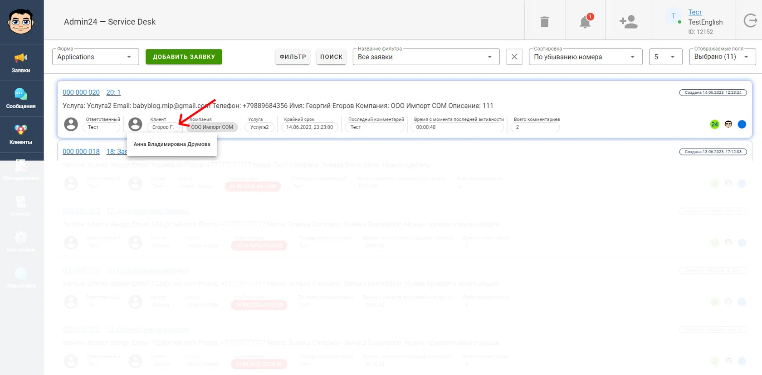Screen dimensions: 762x375
Task: Open the Тест profile link in header
Action: (x=695, y=12)
